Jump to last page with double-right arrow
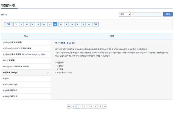Screen dimensions: 174x117 tap(104, 107)
